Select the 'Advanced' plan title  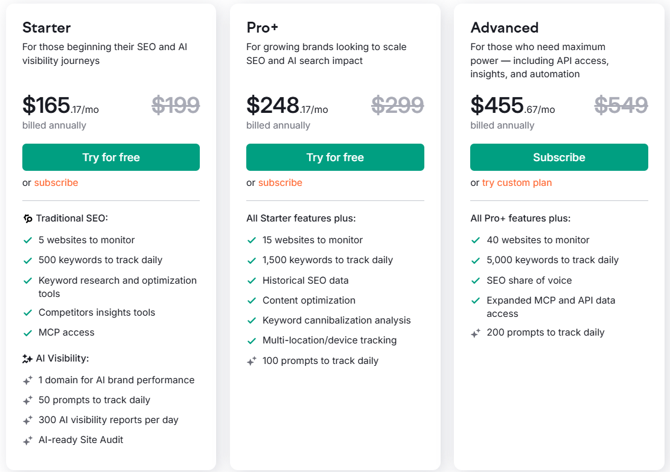coord(504,28)
